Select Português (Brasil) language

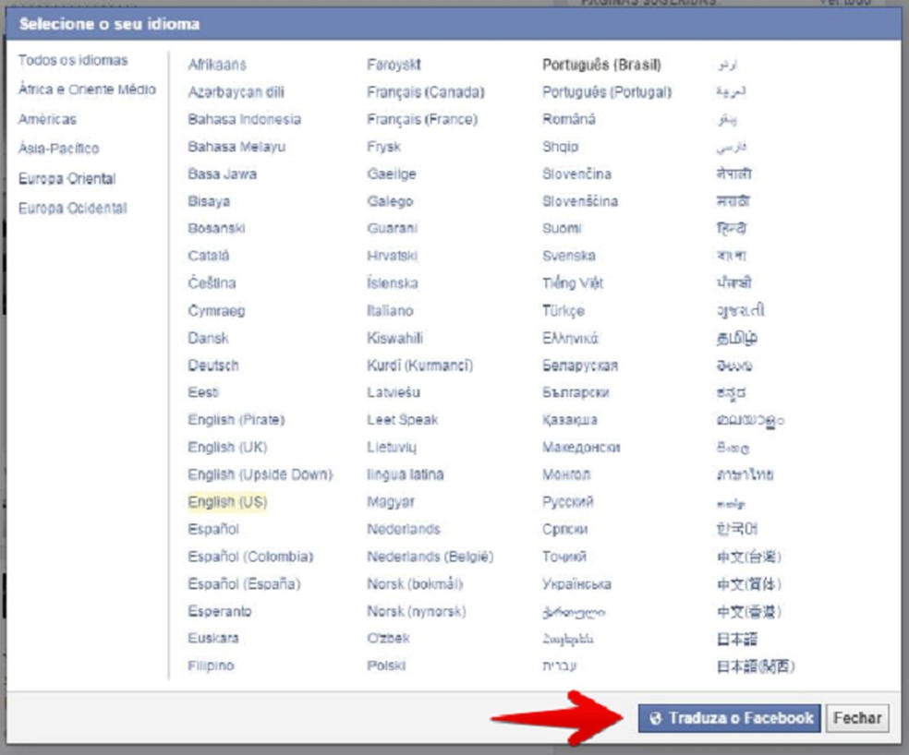pyautogui.click(x=601, y=65)
